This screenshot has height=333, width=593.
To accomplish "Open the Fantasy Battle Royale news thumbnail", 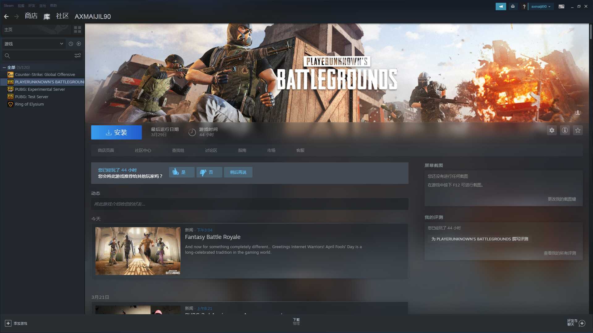I will point(138,251).
